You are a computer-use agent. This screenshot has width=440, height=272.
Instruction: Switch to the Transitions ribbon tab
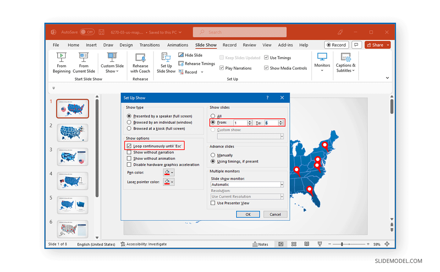pyautogui.click(x=150, y=45)
